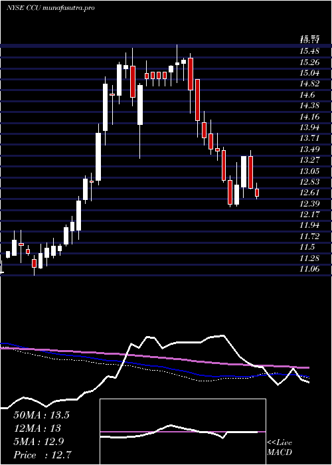
Task: Select the 15.48 price axis label
Action: tap(309, 51)
